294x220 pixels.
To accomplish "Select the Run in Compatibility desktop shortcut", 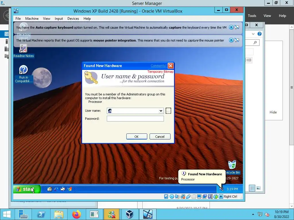I will point(24,74).
